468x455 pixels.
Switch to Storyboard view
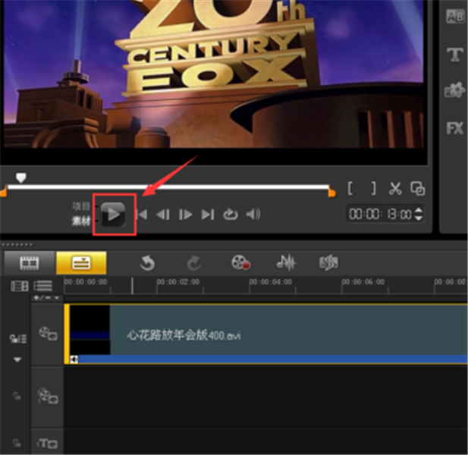30,263
